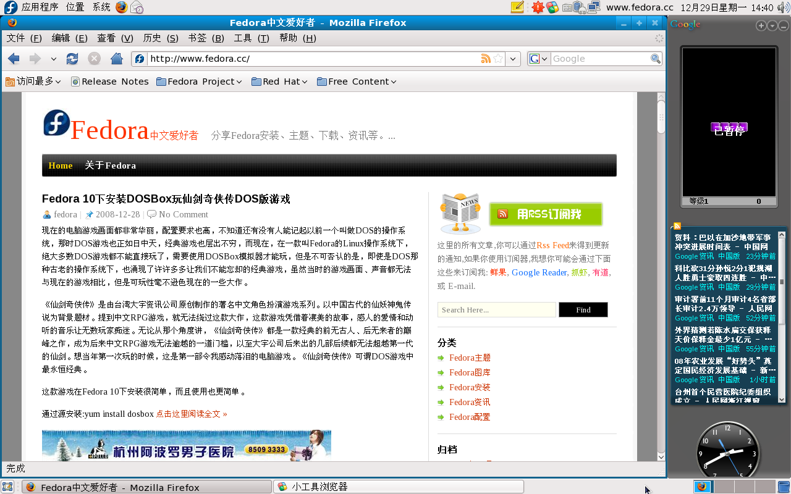Click the add gadget plus button in Google sidebar
This screenshot has width=791, height=494.
(761, 26)
